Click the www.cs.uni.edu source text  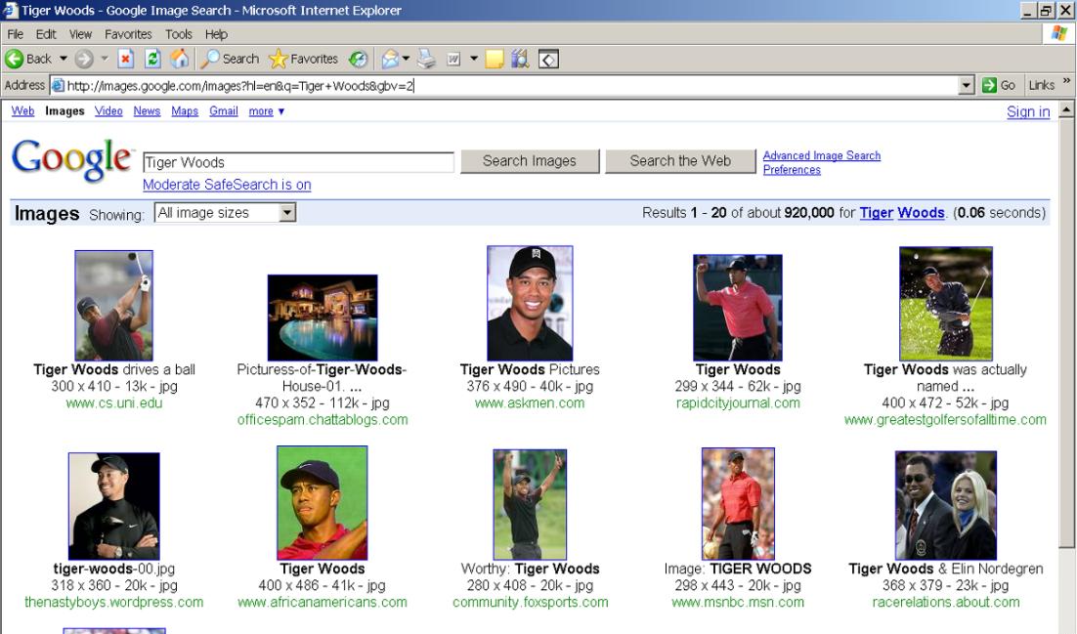coord(114,403)
